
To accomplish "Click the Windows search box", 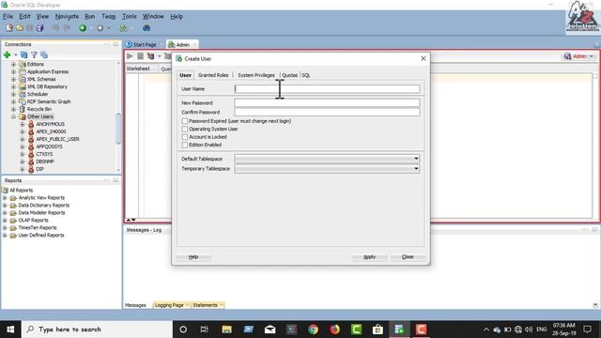I will click(x=97, y=330).
